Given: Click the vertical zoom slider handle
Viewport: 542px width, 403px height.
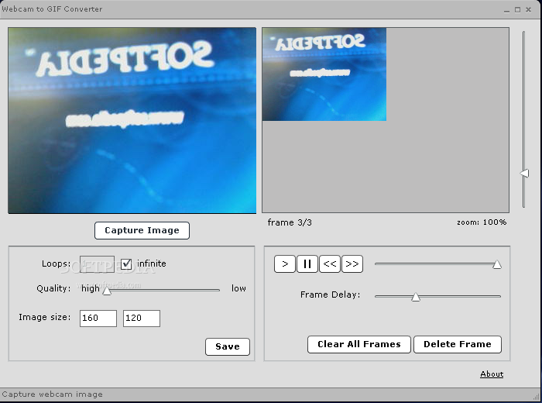Looking at the screenshot, I should (x=524, y=173).
